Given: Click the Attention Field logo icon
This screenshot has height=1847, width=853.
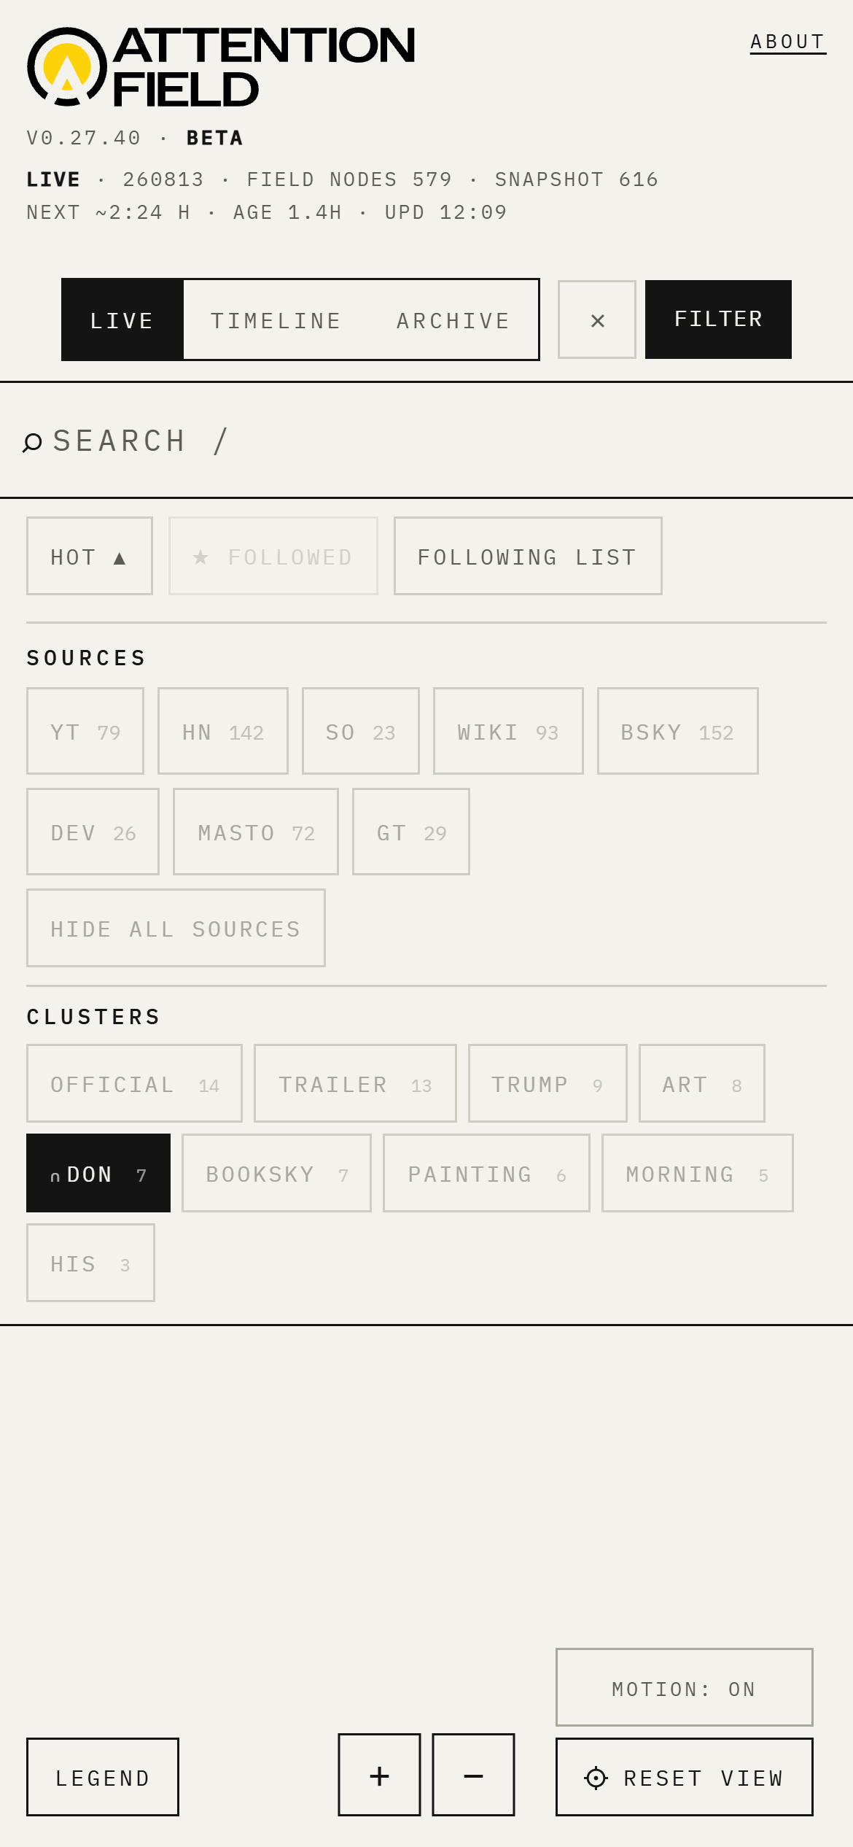Looking at the screenshot, I should coord(67,67).
